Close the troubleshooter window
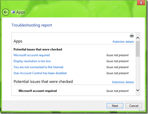The height and width of the screenshot is (114, 148). pos(141,3)
